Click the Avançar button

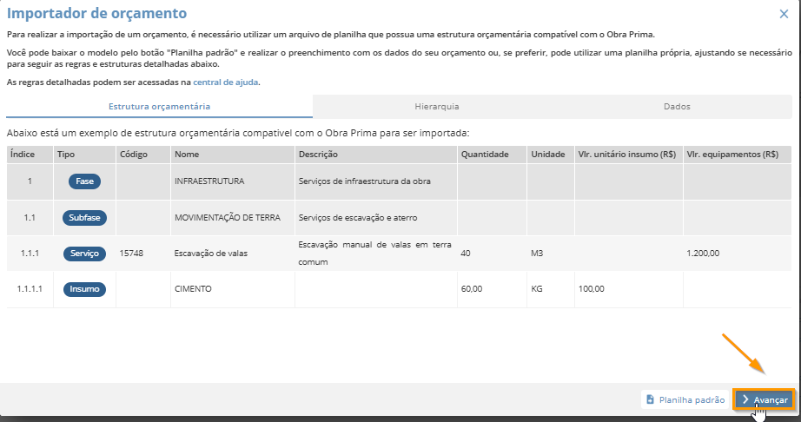[765, 399]
